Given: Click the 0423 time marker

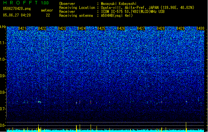Looking at the screenshot, I should coord(62,28).
